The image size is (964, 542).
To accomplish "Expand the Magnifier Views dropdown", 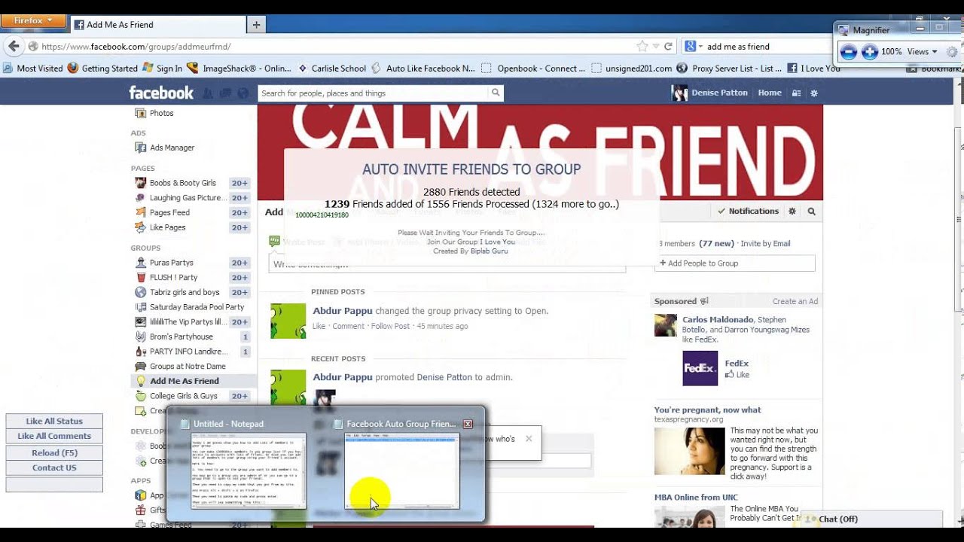I will click(x=922, y=52).
